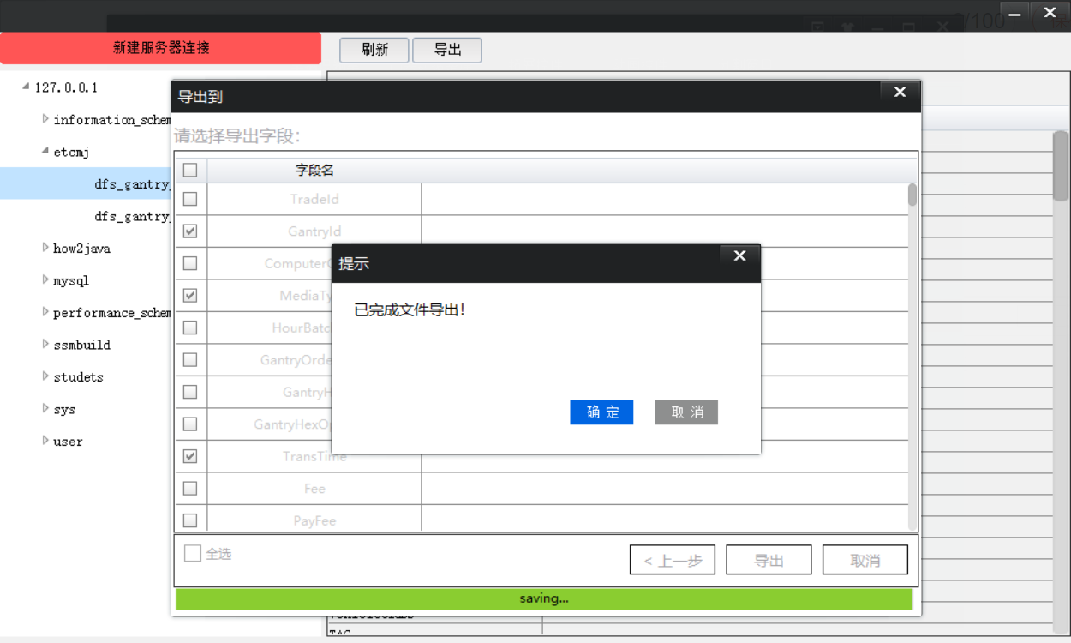1071x643 pixels.
Task: Collapse the etcmj database node
Action: 45,151
